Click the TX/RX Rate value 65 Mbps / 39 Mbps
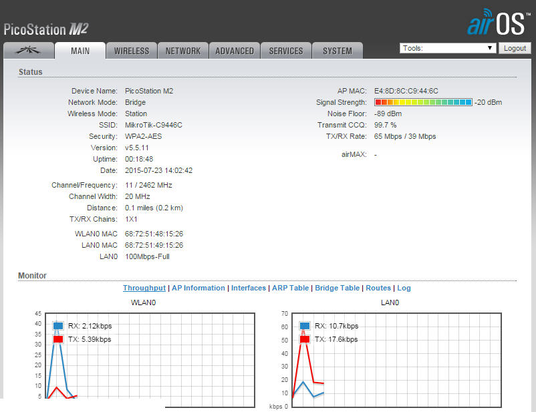 point(405,136)
